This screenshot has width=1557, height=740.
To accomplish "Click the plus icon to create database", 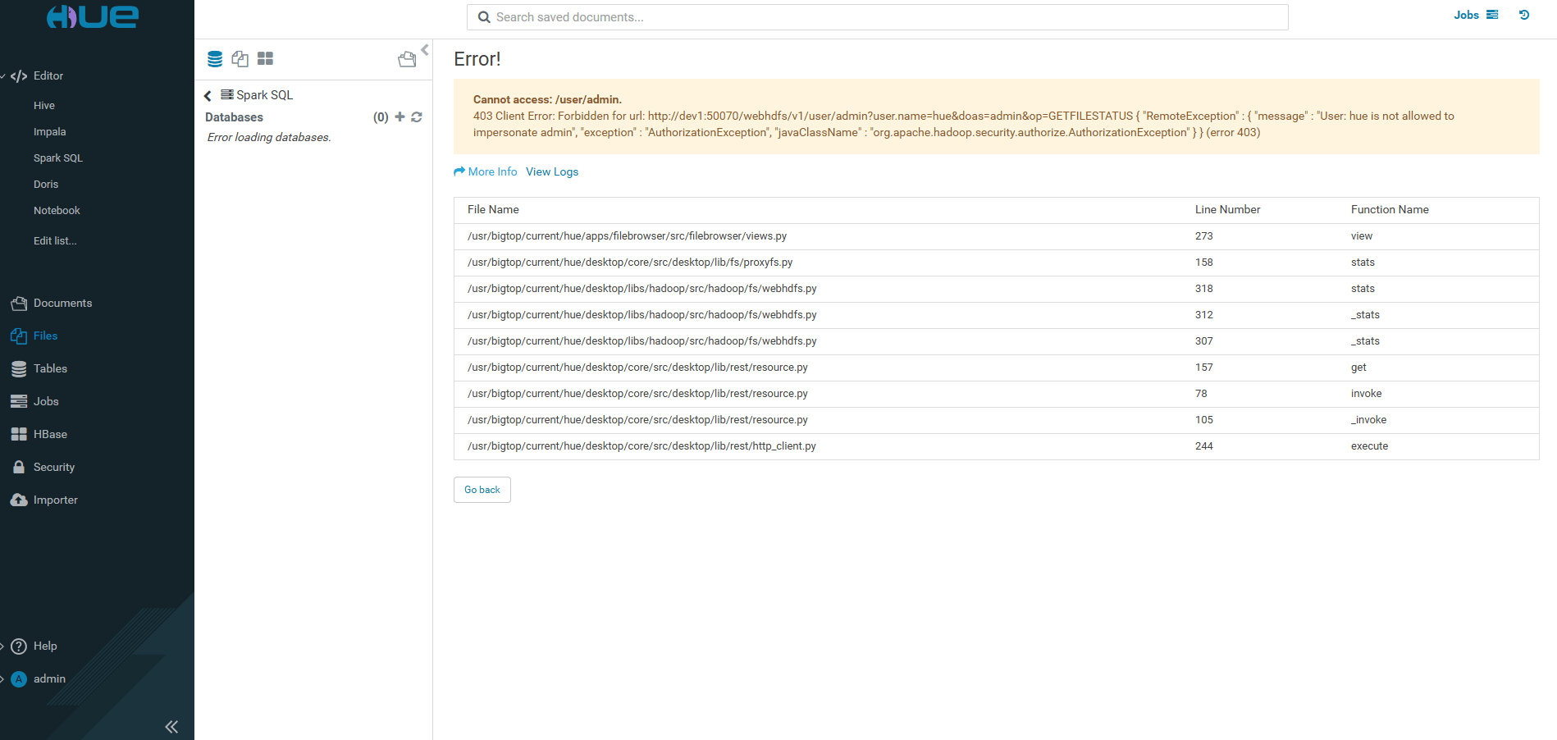I will [400, 117].
